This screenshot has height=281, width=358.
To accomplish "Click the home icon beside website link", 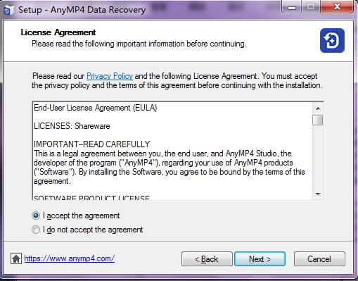I will [16, 258].
